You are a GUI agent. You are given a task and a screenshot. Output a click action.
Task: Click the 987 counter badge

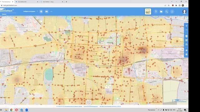[x=148, y=12]
